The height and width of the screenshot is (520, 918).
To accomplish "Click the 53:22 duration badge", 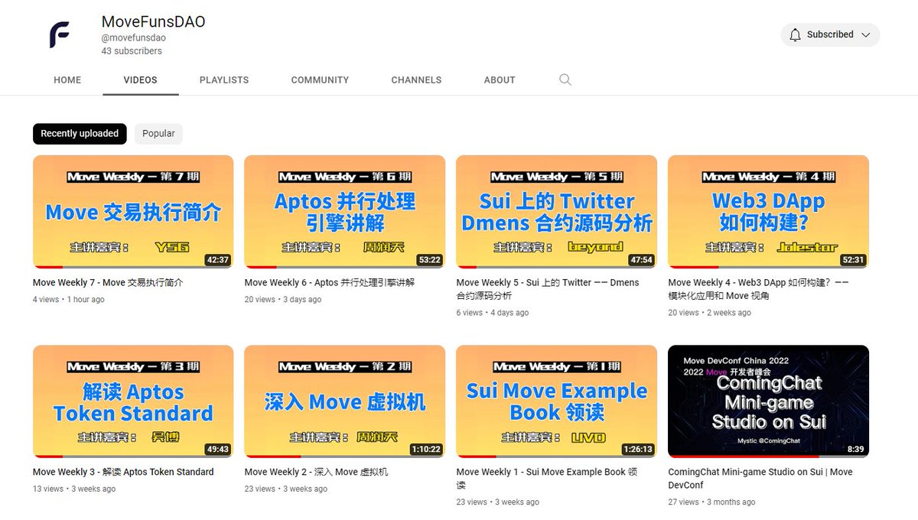I will tap(429, 260).
